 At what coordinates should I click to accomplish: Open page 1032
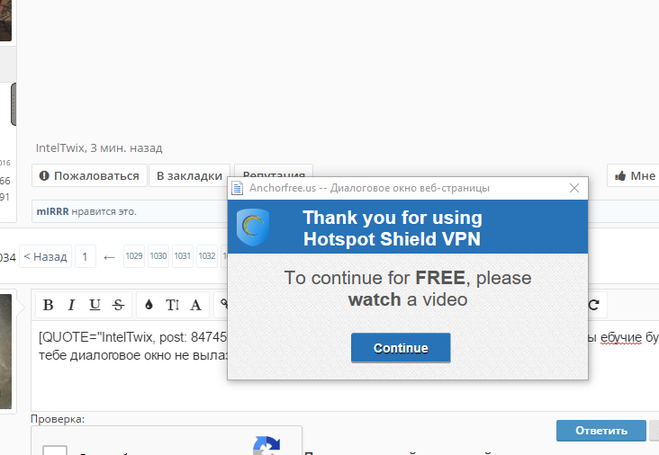pyautogui.click(x=207, y=256)
